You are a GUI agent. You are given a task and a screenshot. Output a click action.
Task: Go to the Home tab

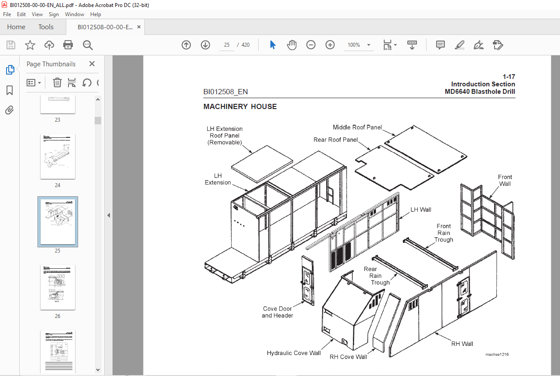(16, 27)
